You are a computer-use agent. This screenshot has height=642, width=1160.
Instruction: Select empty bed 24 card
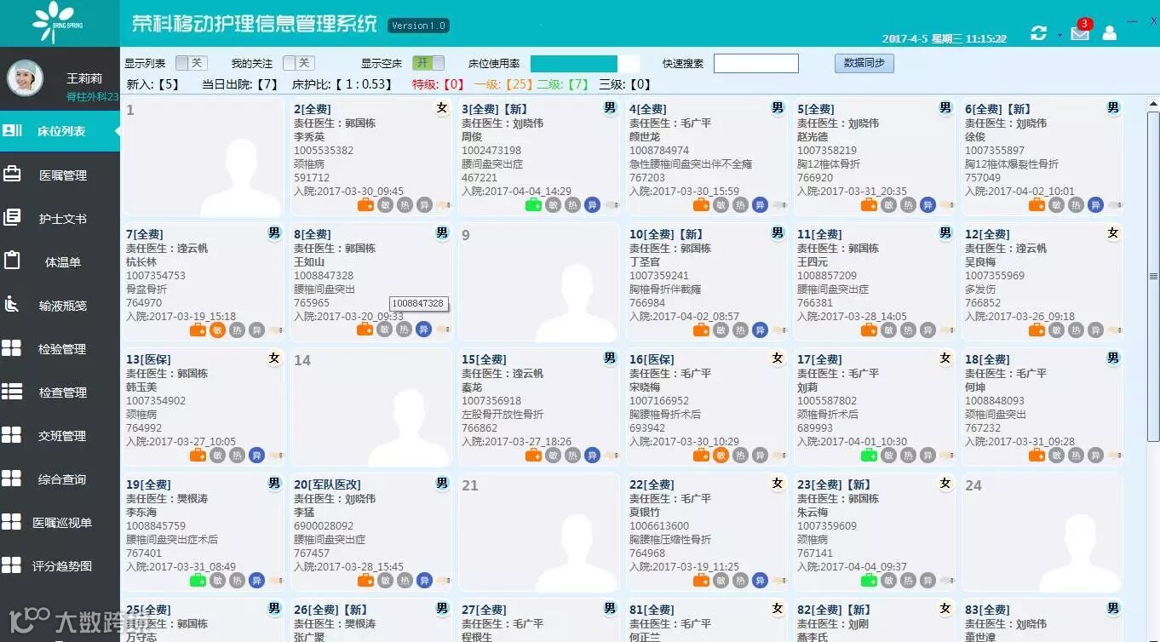[x=1042, y=533]
